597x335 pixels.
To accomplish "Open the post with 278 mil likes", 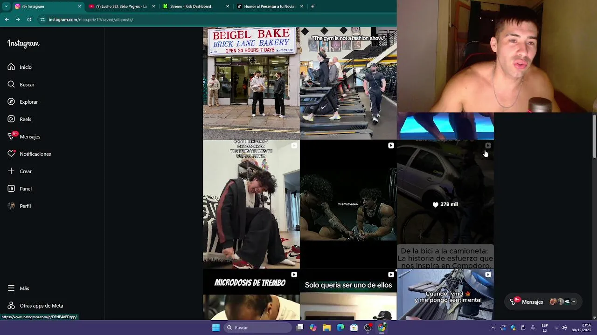I will [445, 205].
